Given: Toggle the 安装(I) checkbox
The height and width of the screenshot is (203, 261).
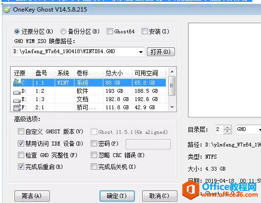Looking at the screenshot, I should (145, 31).
